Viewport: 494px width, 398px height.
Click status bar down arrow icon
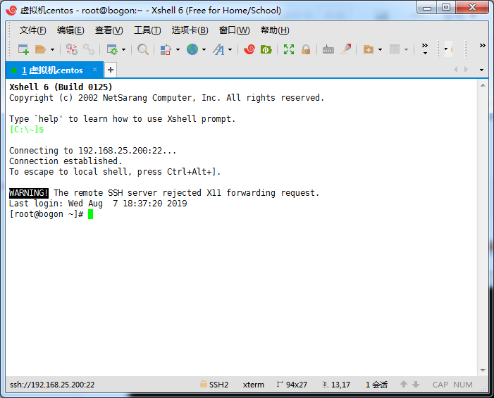click(416, 385)
